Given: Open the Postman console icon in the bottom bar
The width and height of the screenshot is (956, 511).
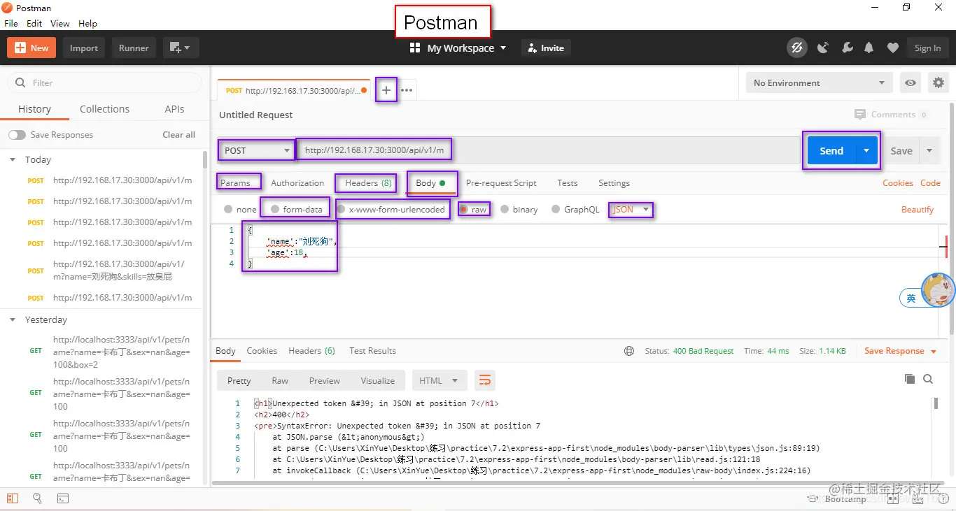Looking at the screenshot, I should pos(62,498).
